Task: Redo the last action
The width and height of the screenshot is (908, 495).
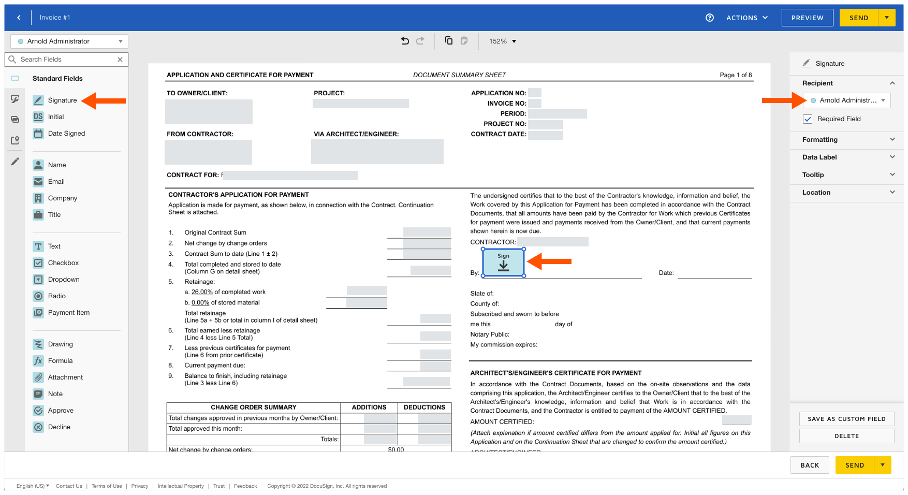Action: click(x=420, y=41)
